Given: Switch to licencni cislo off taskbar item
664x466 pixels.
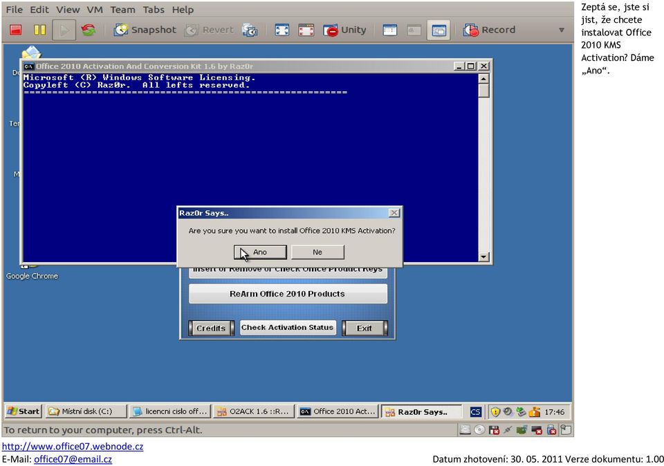Looking at the screenshot, I should pos(170,411).
